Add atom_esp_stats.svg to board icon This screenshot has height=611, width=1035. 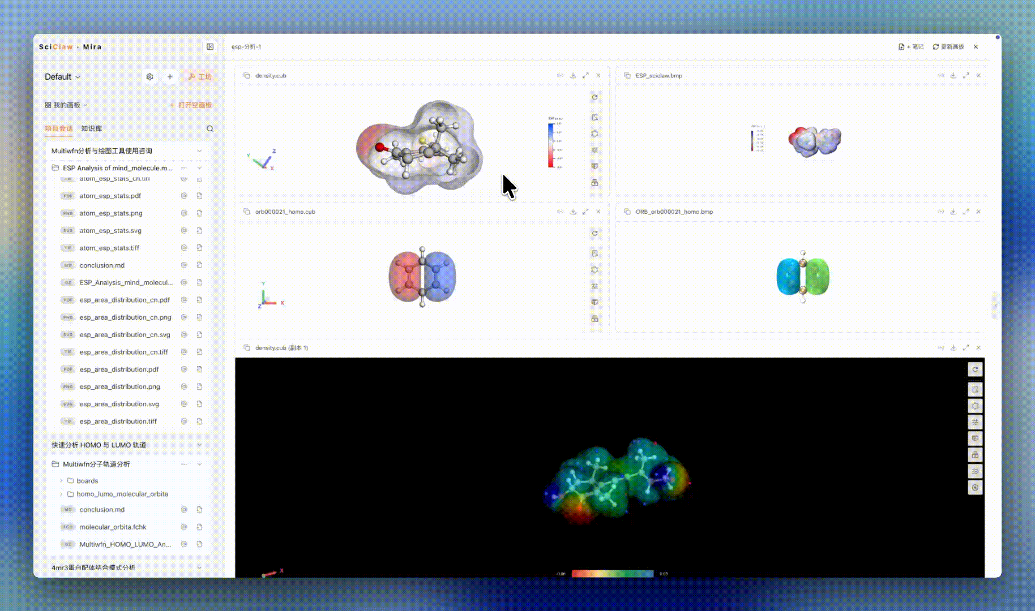tap(199, 231)
